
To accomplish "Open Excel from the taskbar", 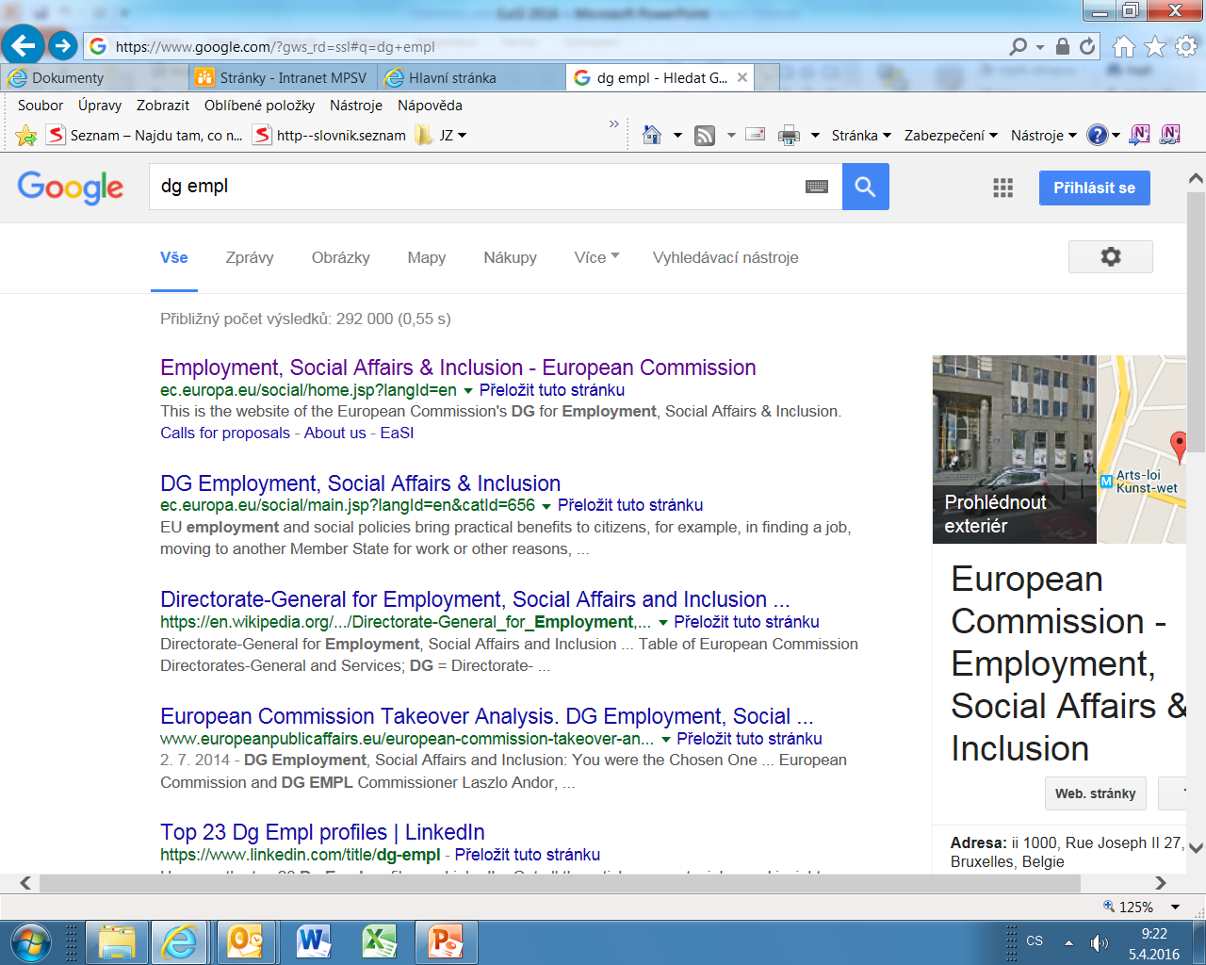I will click(x=379, y=942).
